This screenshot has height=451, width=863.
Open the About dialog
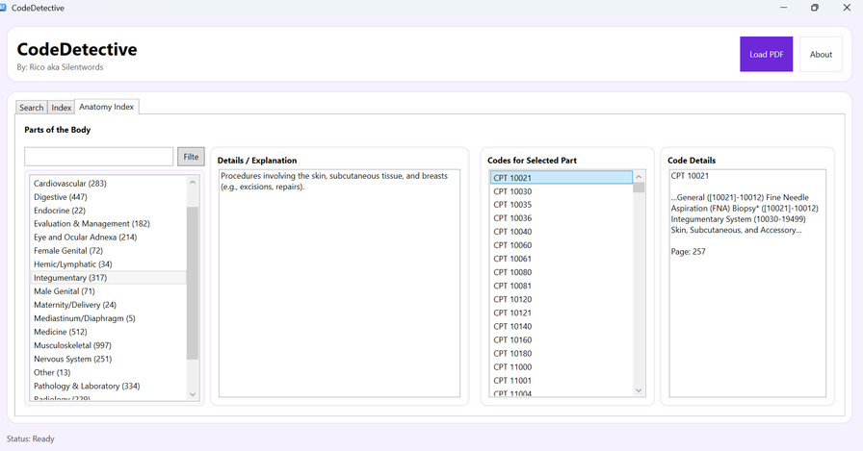[821, 54]
